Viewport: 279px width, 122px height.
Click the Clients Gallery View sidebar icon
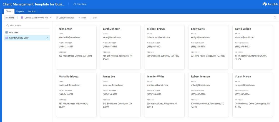click(7, 38)
